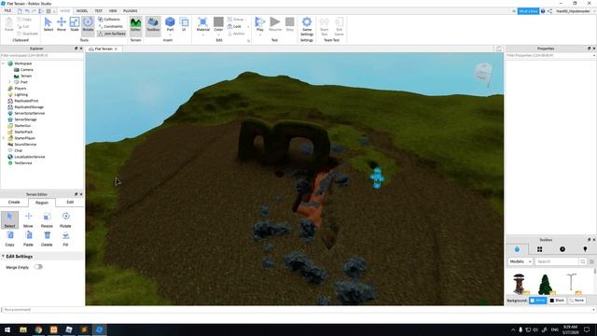
Task: Click Paste in the Terrain Editor
Action: (x=28, y=239)
